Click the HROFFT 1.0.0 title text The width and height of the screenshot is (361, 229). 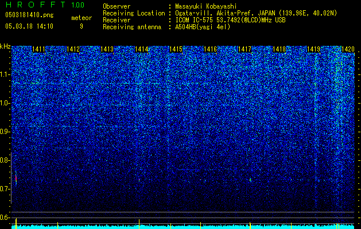click(x=45, y=5)
